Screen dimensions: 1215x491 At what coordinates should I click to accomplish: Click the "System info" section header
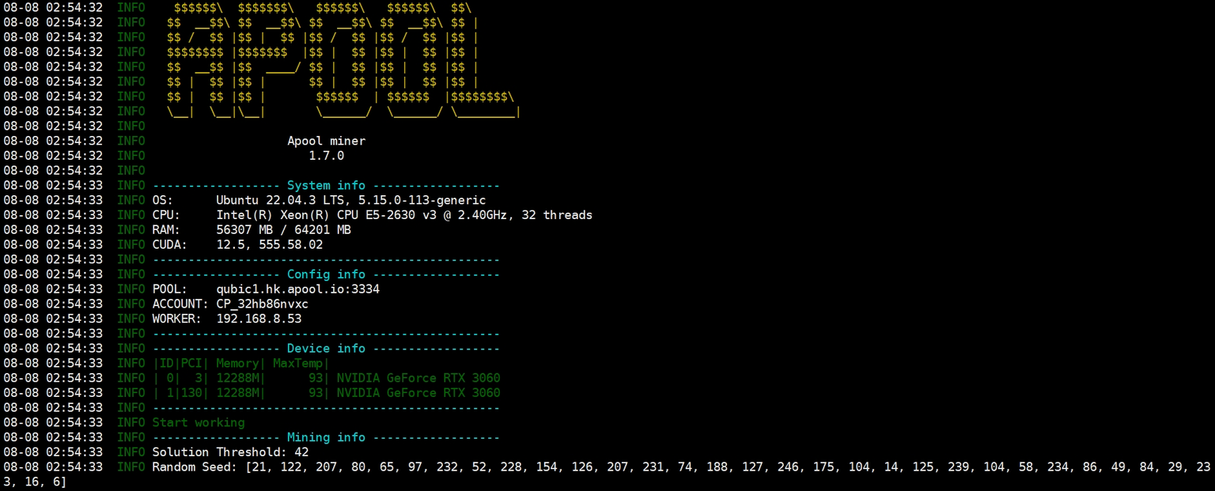(x=326, y=186)
